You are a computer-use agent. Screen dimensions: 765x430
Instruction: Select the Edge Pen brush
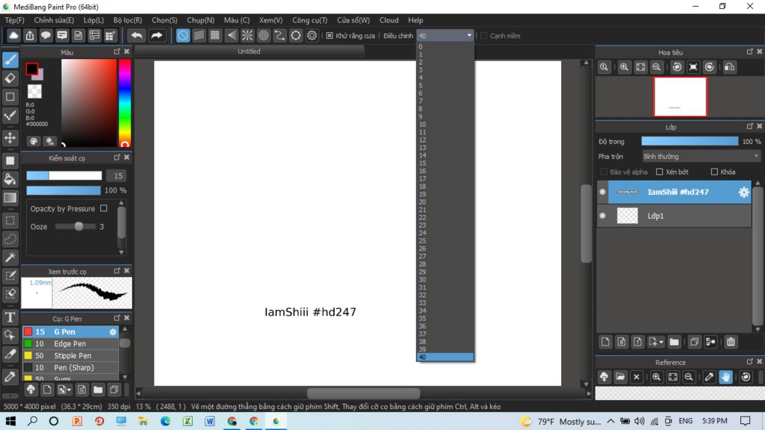[x=69, y=344]
